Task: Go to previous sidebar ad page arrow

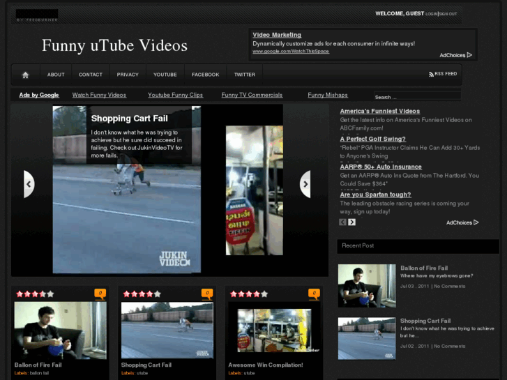Action: 342,222
